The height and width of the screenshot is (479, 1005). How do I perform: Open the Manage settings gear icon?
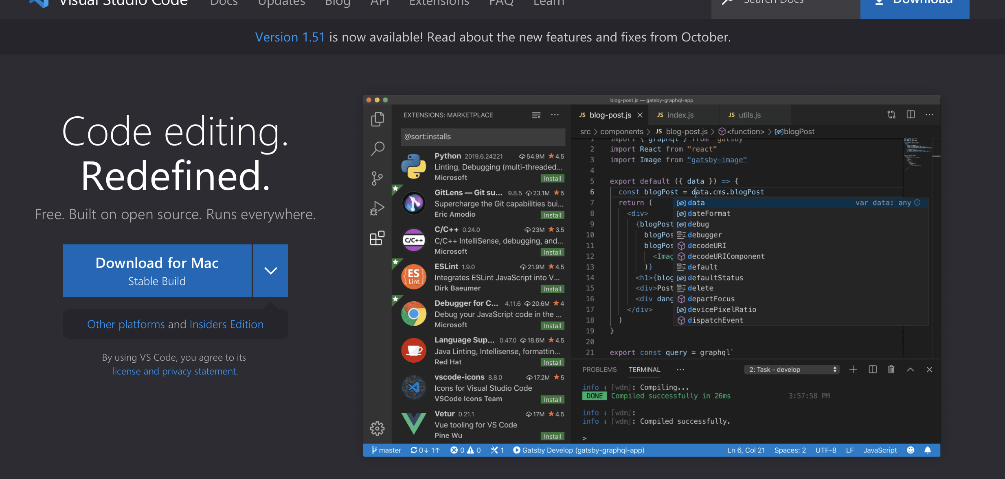click(377, 428)
